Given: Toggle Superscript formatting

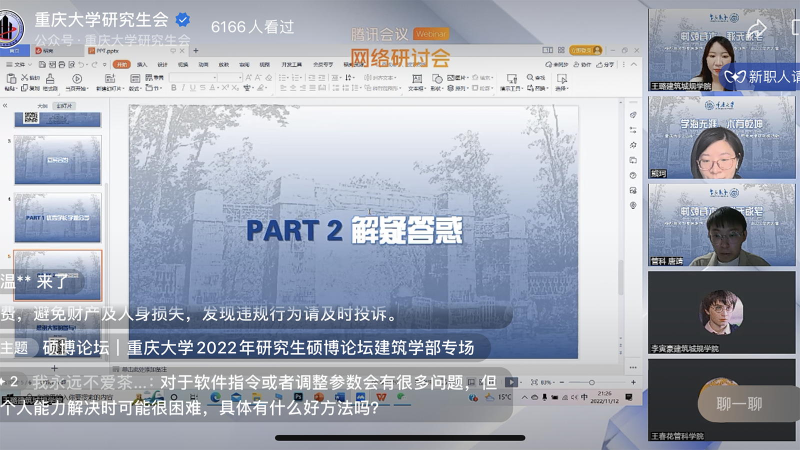Looking at the screenshot, I should click(x=225, y=87).
